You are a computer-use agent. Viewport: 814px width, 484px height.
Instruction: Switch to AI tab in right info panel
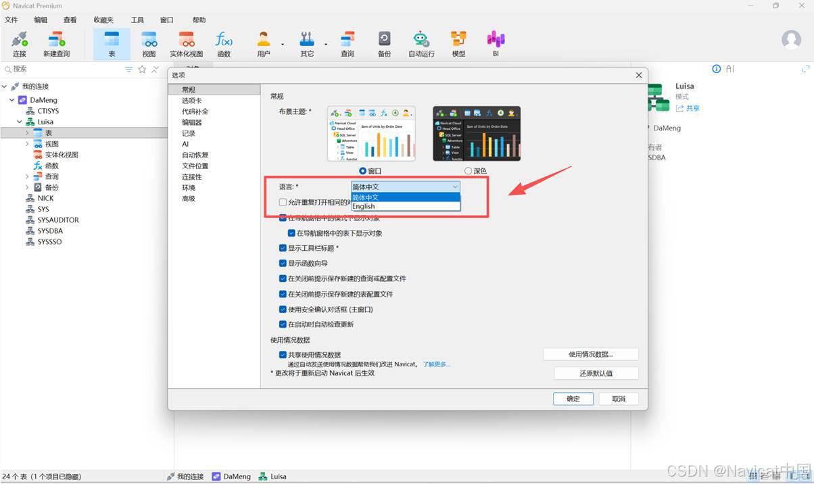(x=730, y=69)
